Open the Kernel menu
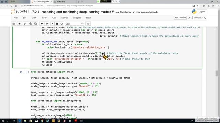The height and width of the screenshot is (123, 220). (x=65, y=18)
